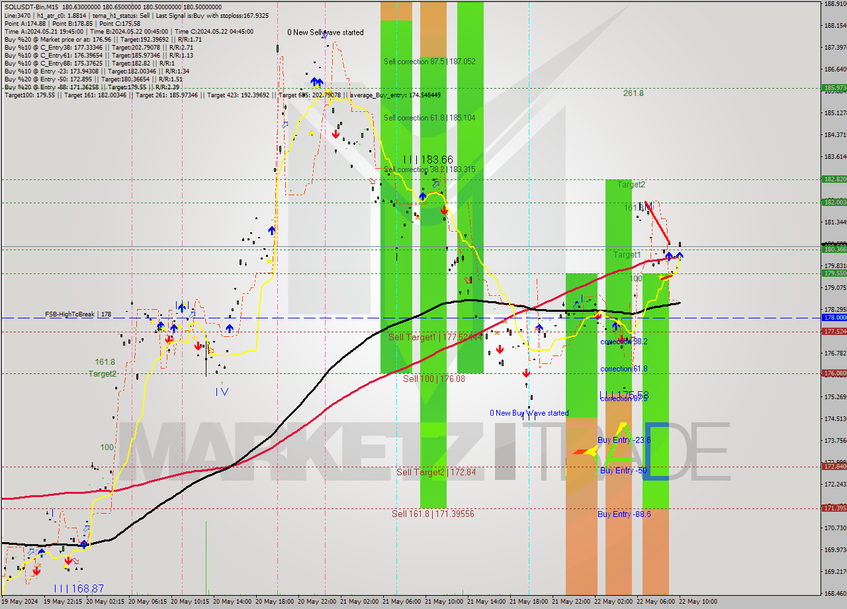Select the 'FSB-HighToBreak | 178' line label
This screenshot has width=847, height=609.
point(77,314)
